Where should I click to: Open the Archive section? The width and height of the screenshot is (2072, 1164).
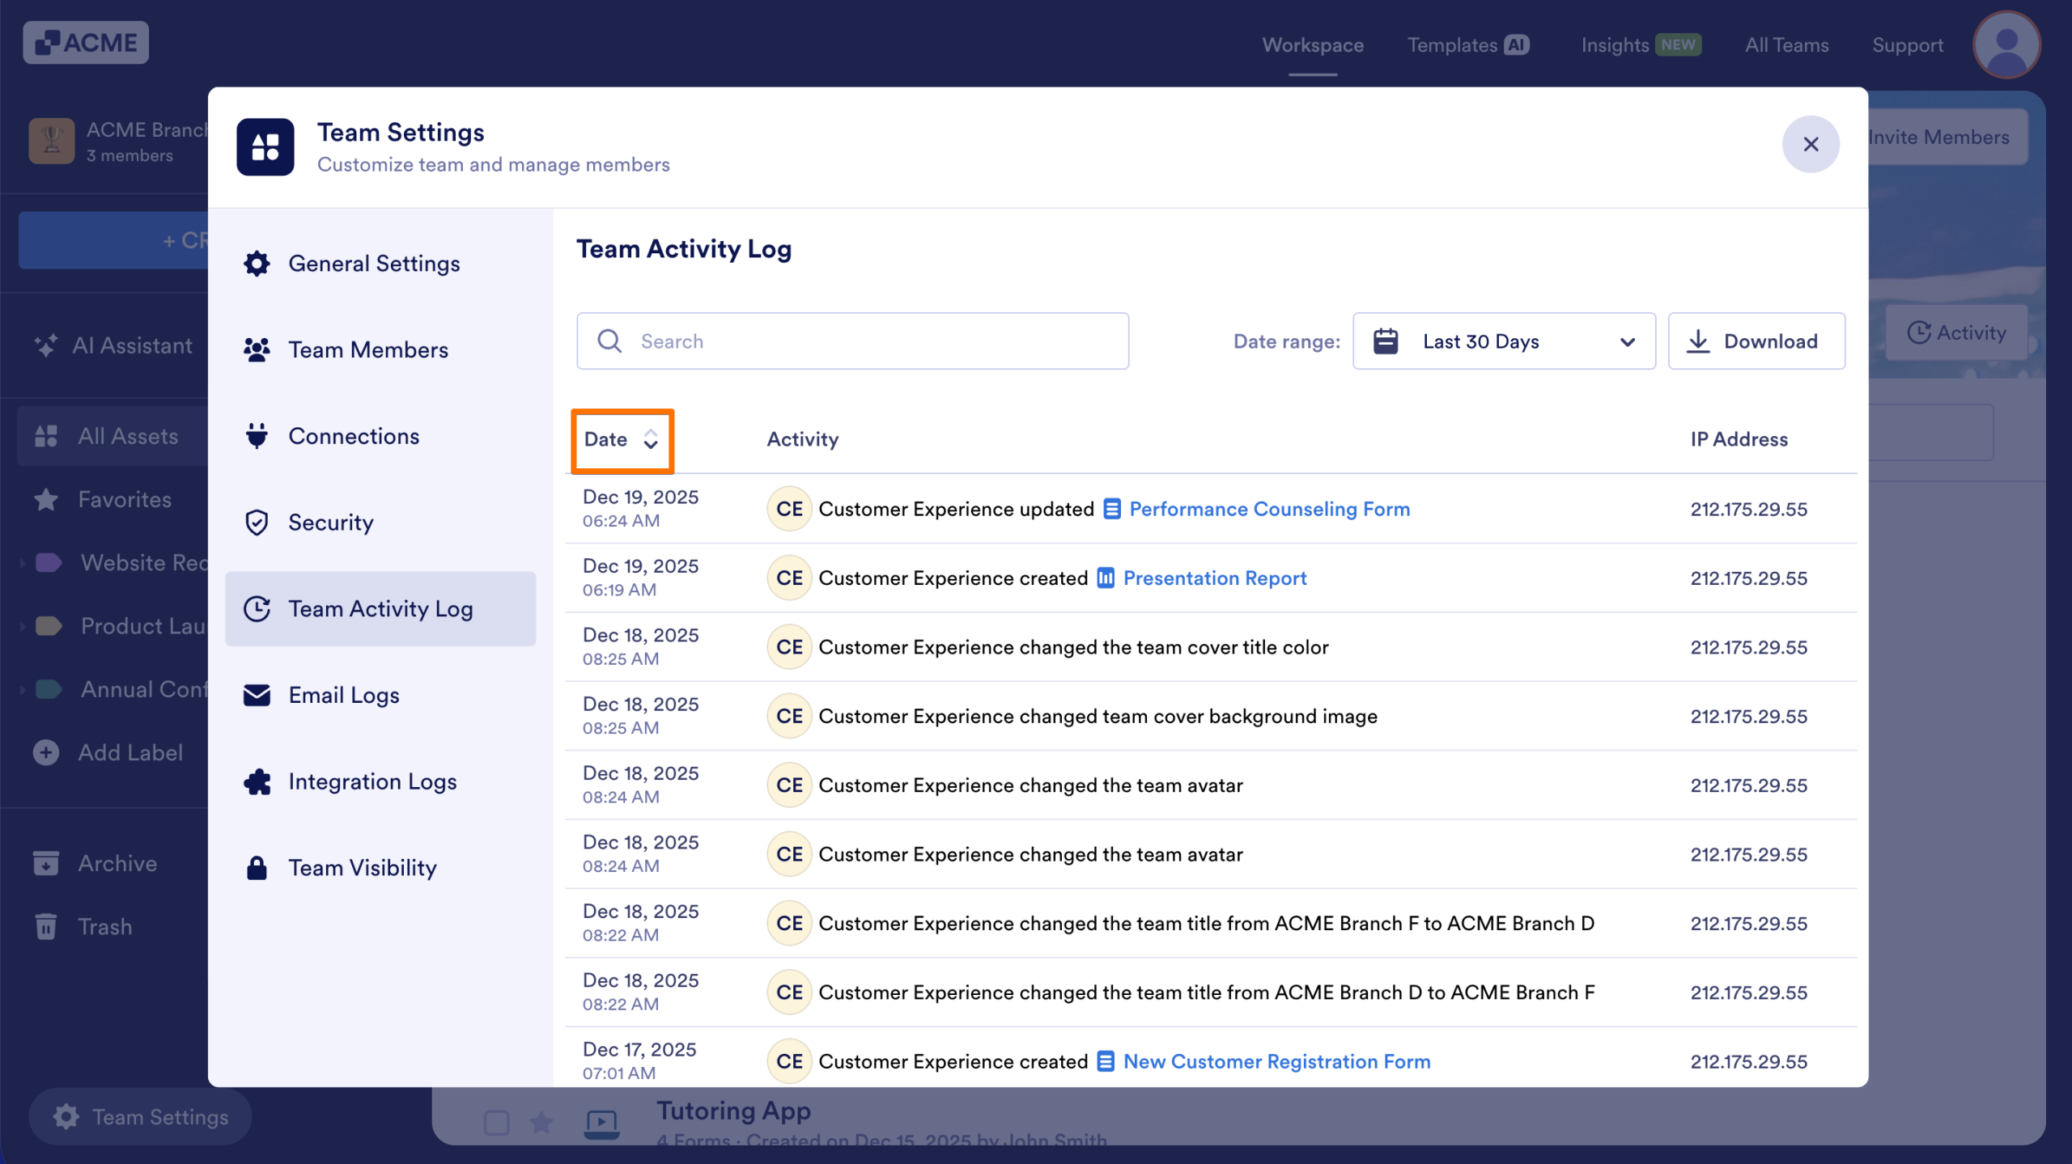117,863
